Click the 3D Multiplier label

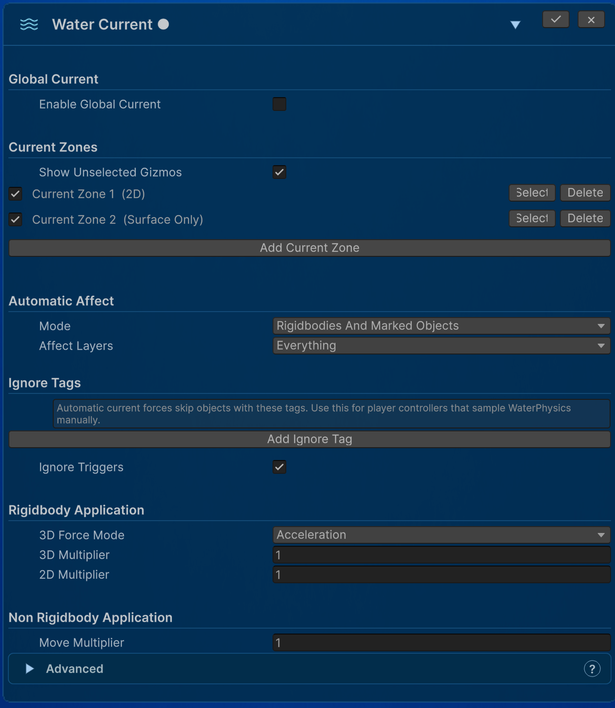coord(74,555)
